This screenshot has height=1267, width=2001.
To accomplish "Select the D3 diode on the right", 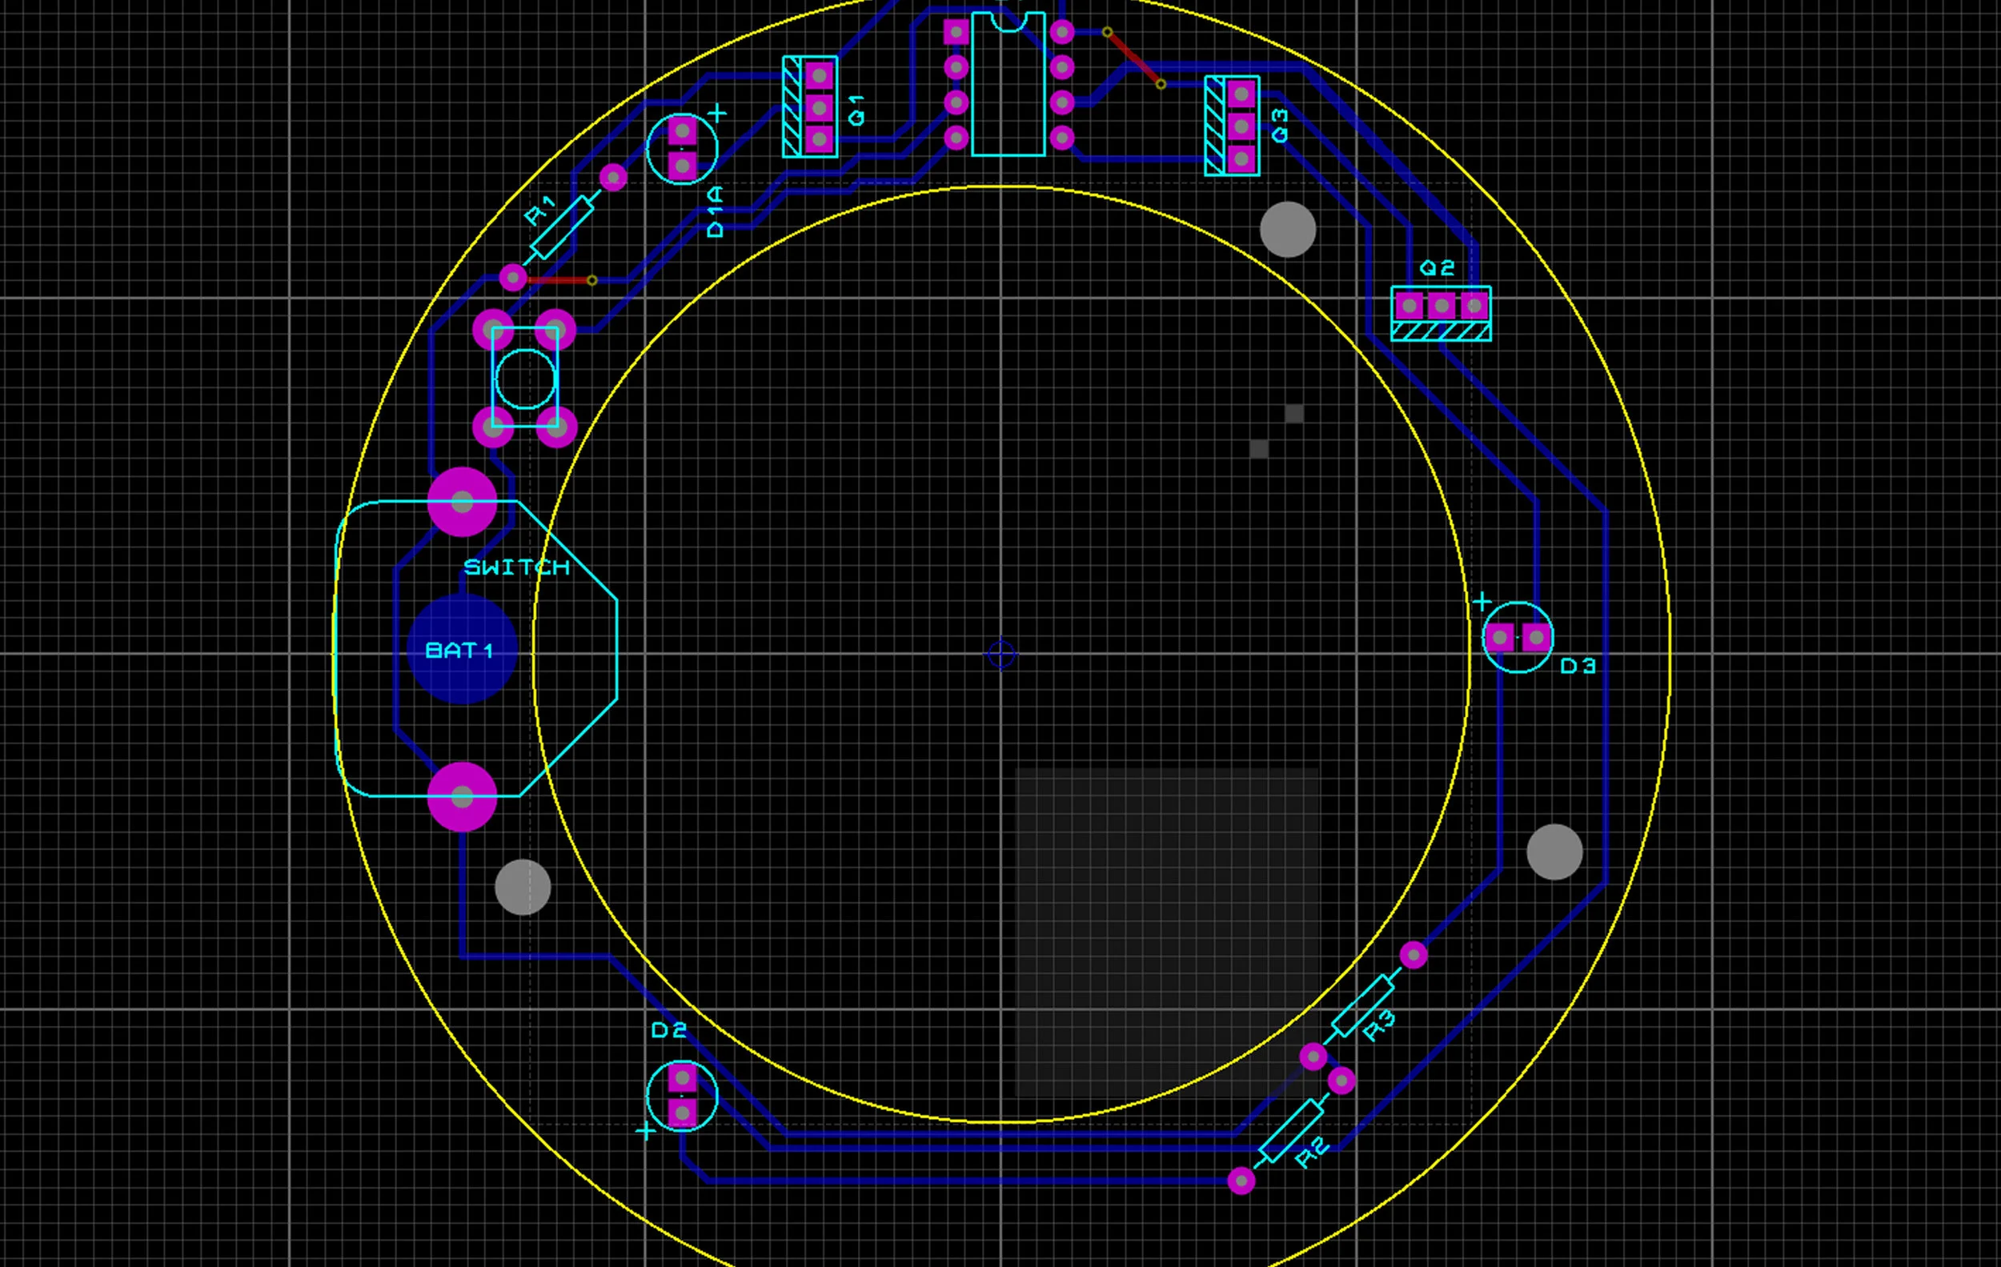I will [x=1518, y=636].
